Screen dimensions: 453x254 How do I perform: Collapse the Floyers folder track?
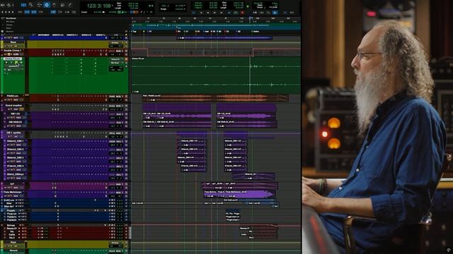(x=3, y=211)
